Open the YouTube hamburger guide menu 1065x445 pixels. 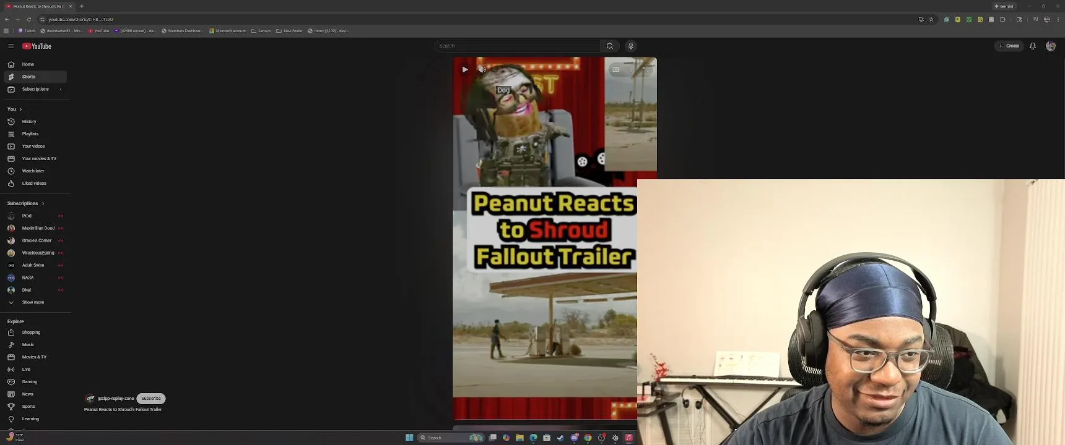click(11, 46)
